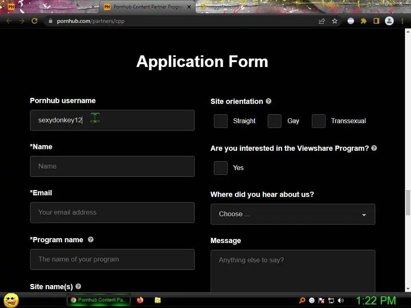Viewport: 411px width, 308px height.
Task: Show help for the Viewshare Program question
Action: click(x=374, y=148)
